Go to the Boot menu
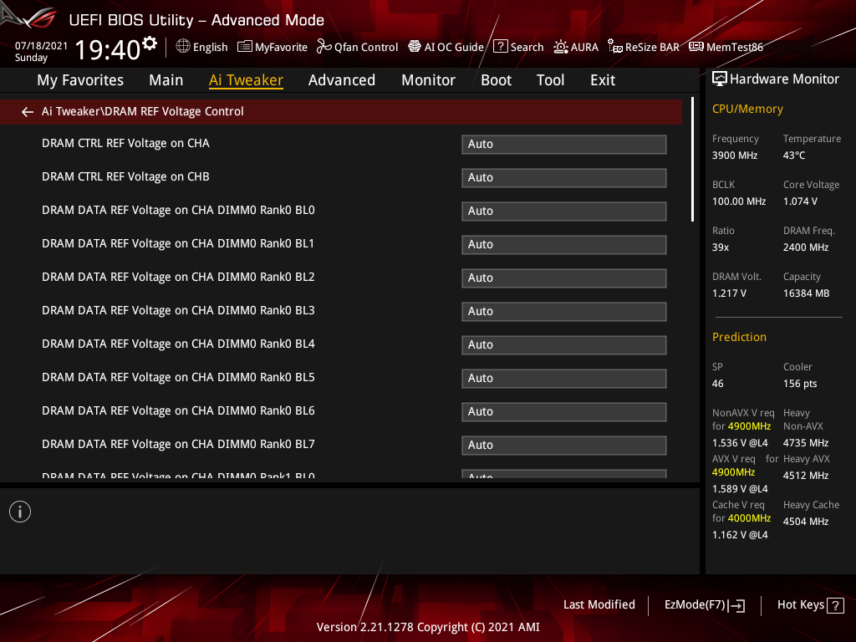This screenshot has width=856, height=642. coord(496,79)
